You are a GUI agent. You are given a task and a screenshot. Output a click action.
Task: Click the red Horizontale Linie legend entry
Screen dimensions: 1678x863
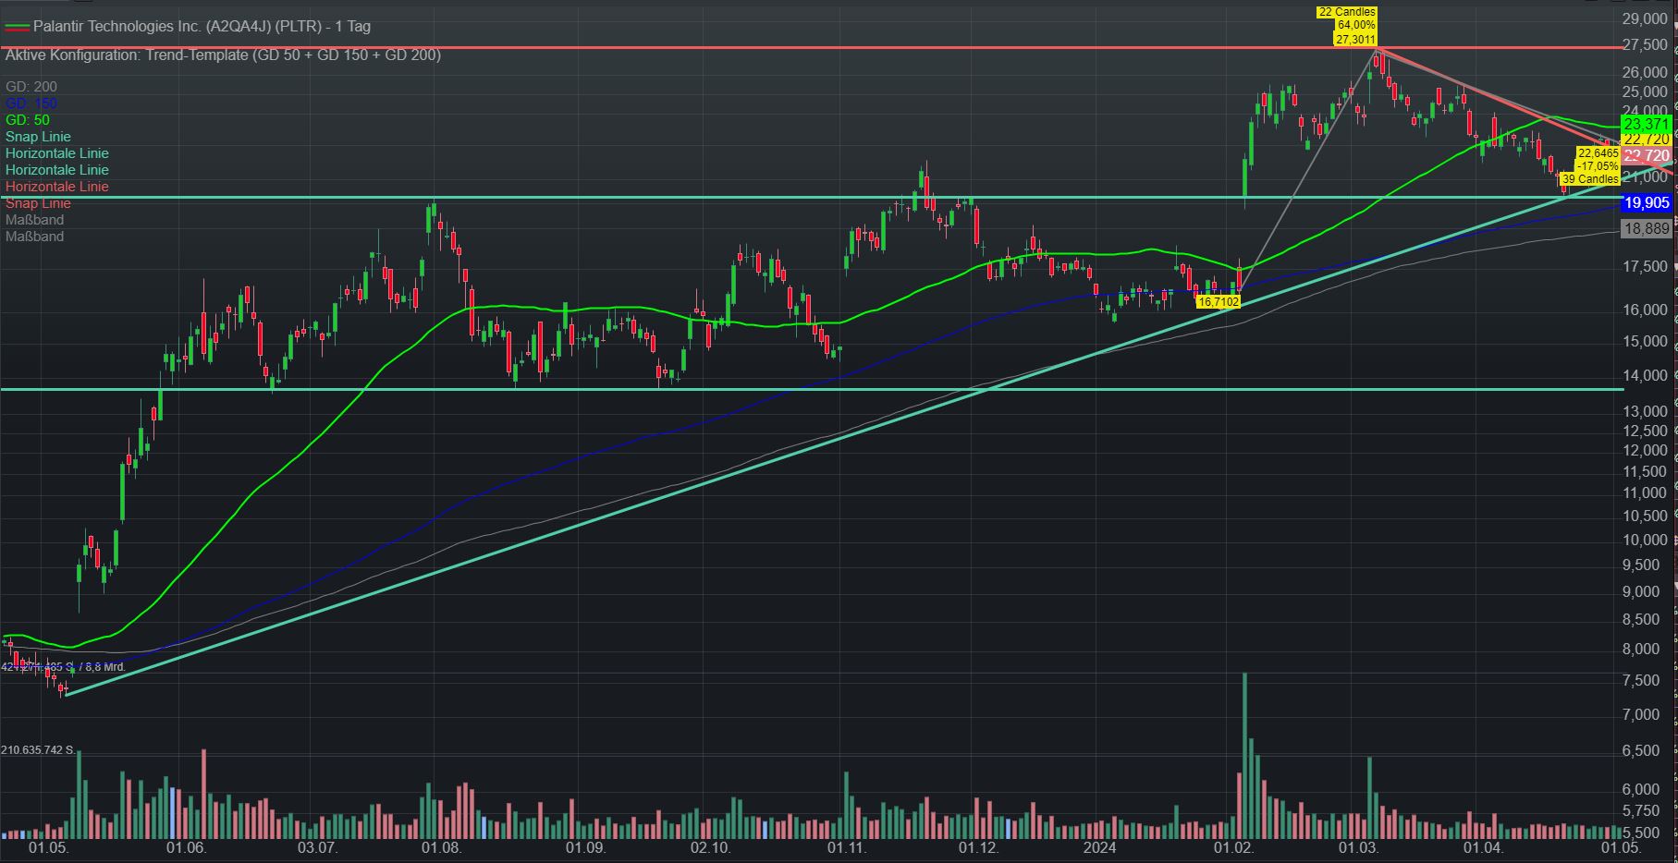(57, 187)
